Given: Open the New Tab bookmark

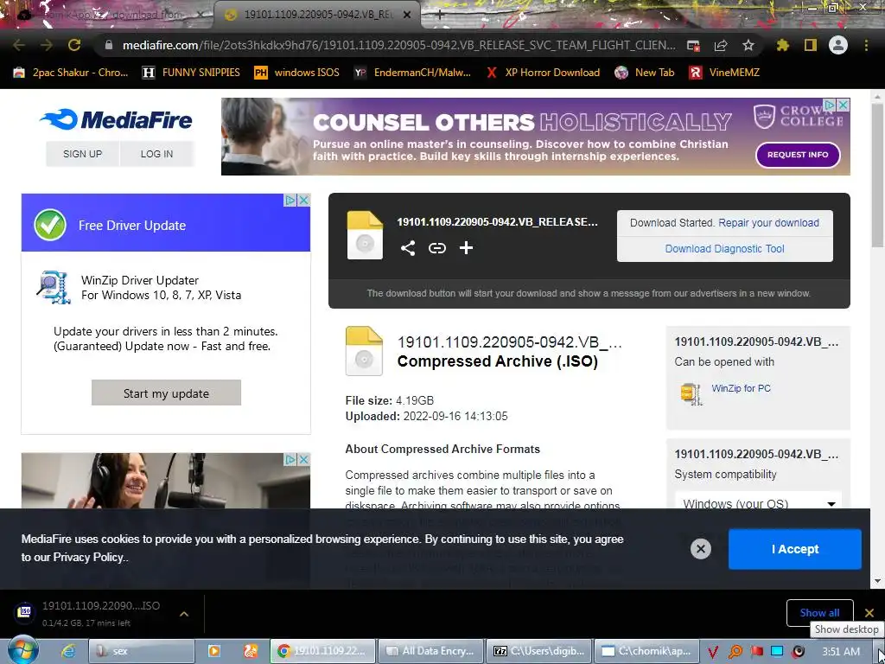Looking at the screenshot, I should (645, 73).
